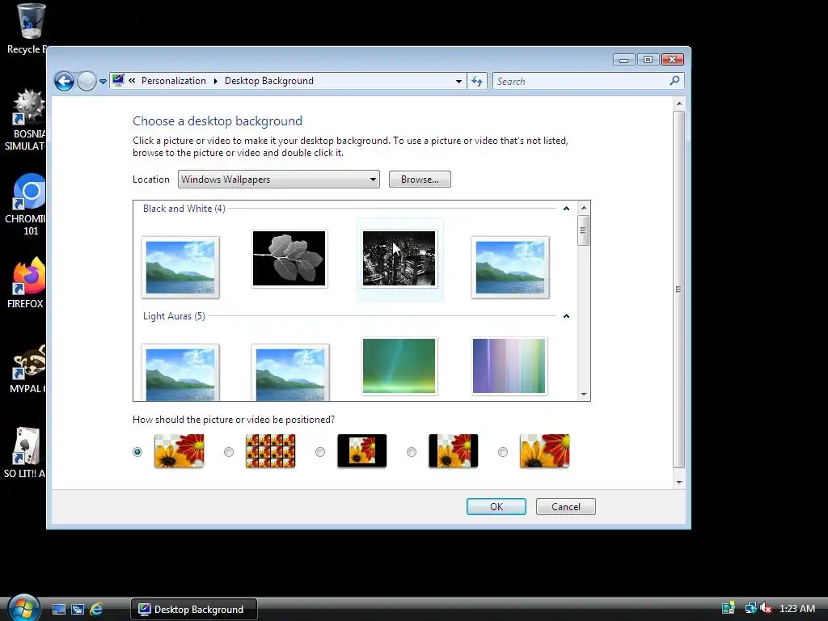Close the Desktop Background window
The width and height of the screenshot is (828, 621).
tap(672, 60)
